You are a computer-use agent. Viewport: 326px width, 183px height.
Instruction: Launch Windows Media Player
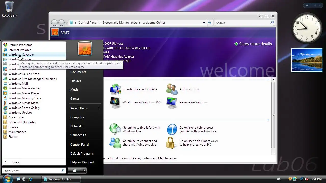point(34,93)
